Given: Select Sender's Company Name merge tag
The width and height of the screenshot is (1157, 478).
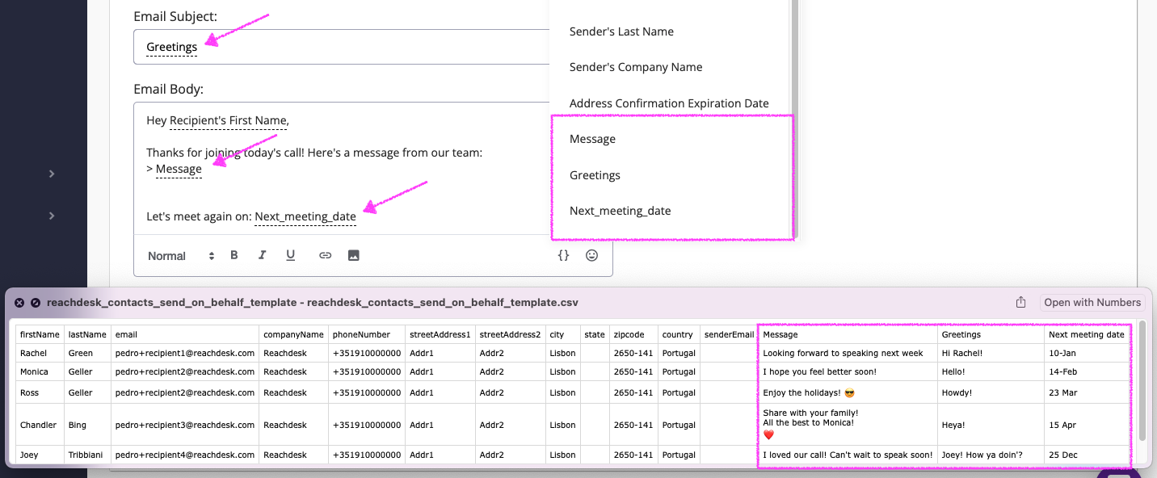Looking at the screenshot, I should click(x=636, y=67).
